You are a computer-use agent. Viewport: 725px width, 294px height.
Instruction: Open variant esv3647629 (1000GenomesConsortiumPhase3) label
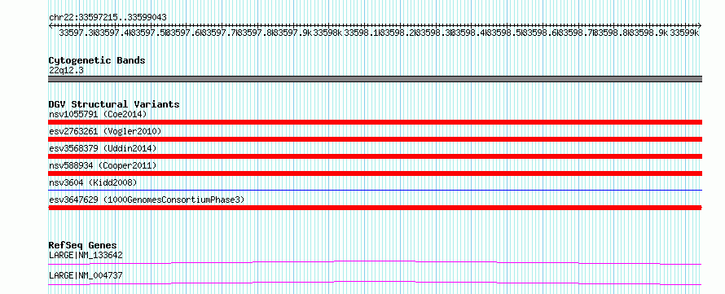click(147, 200)
